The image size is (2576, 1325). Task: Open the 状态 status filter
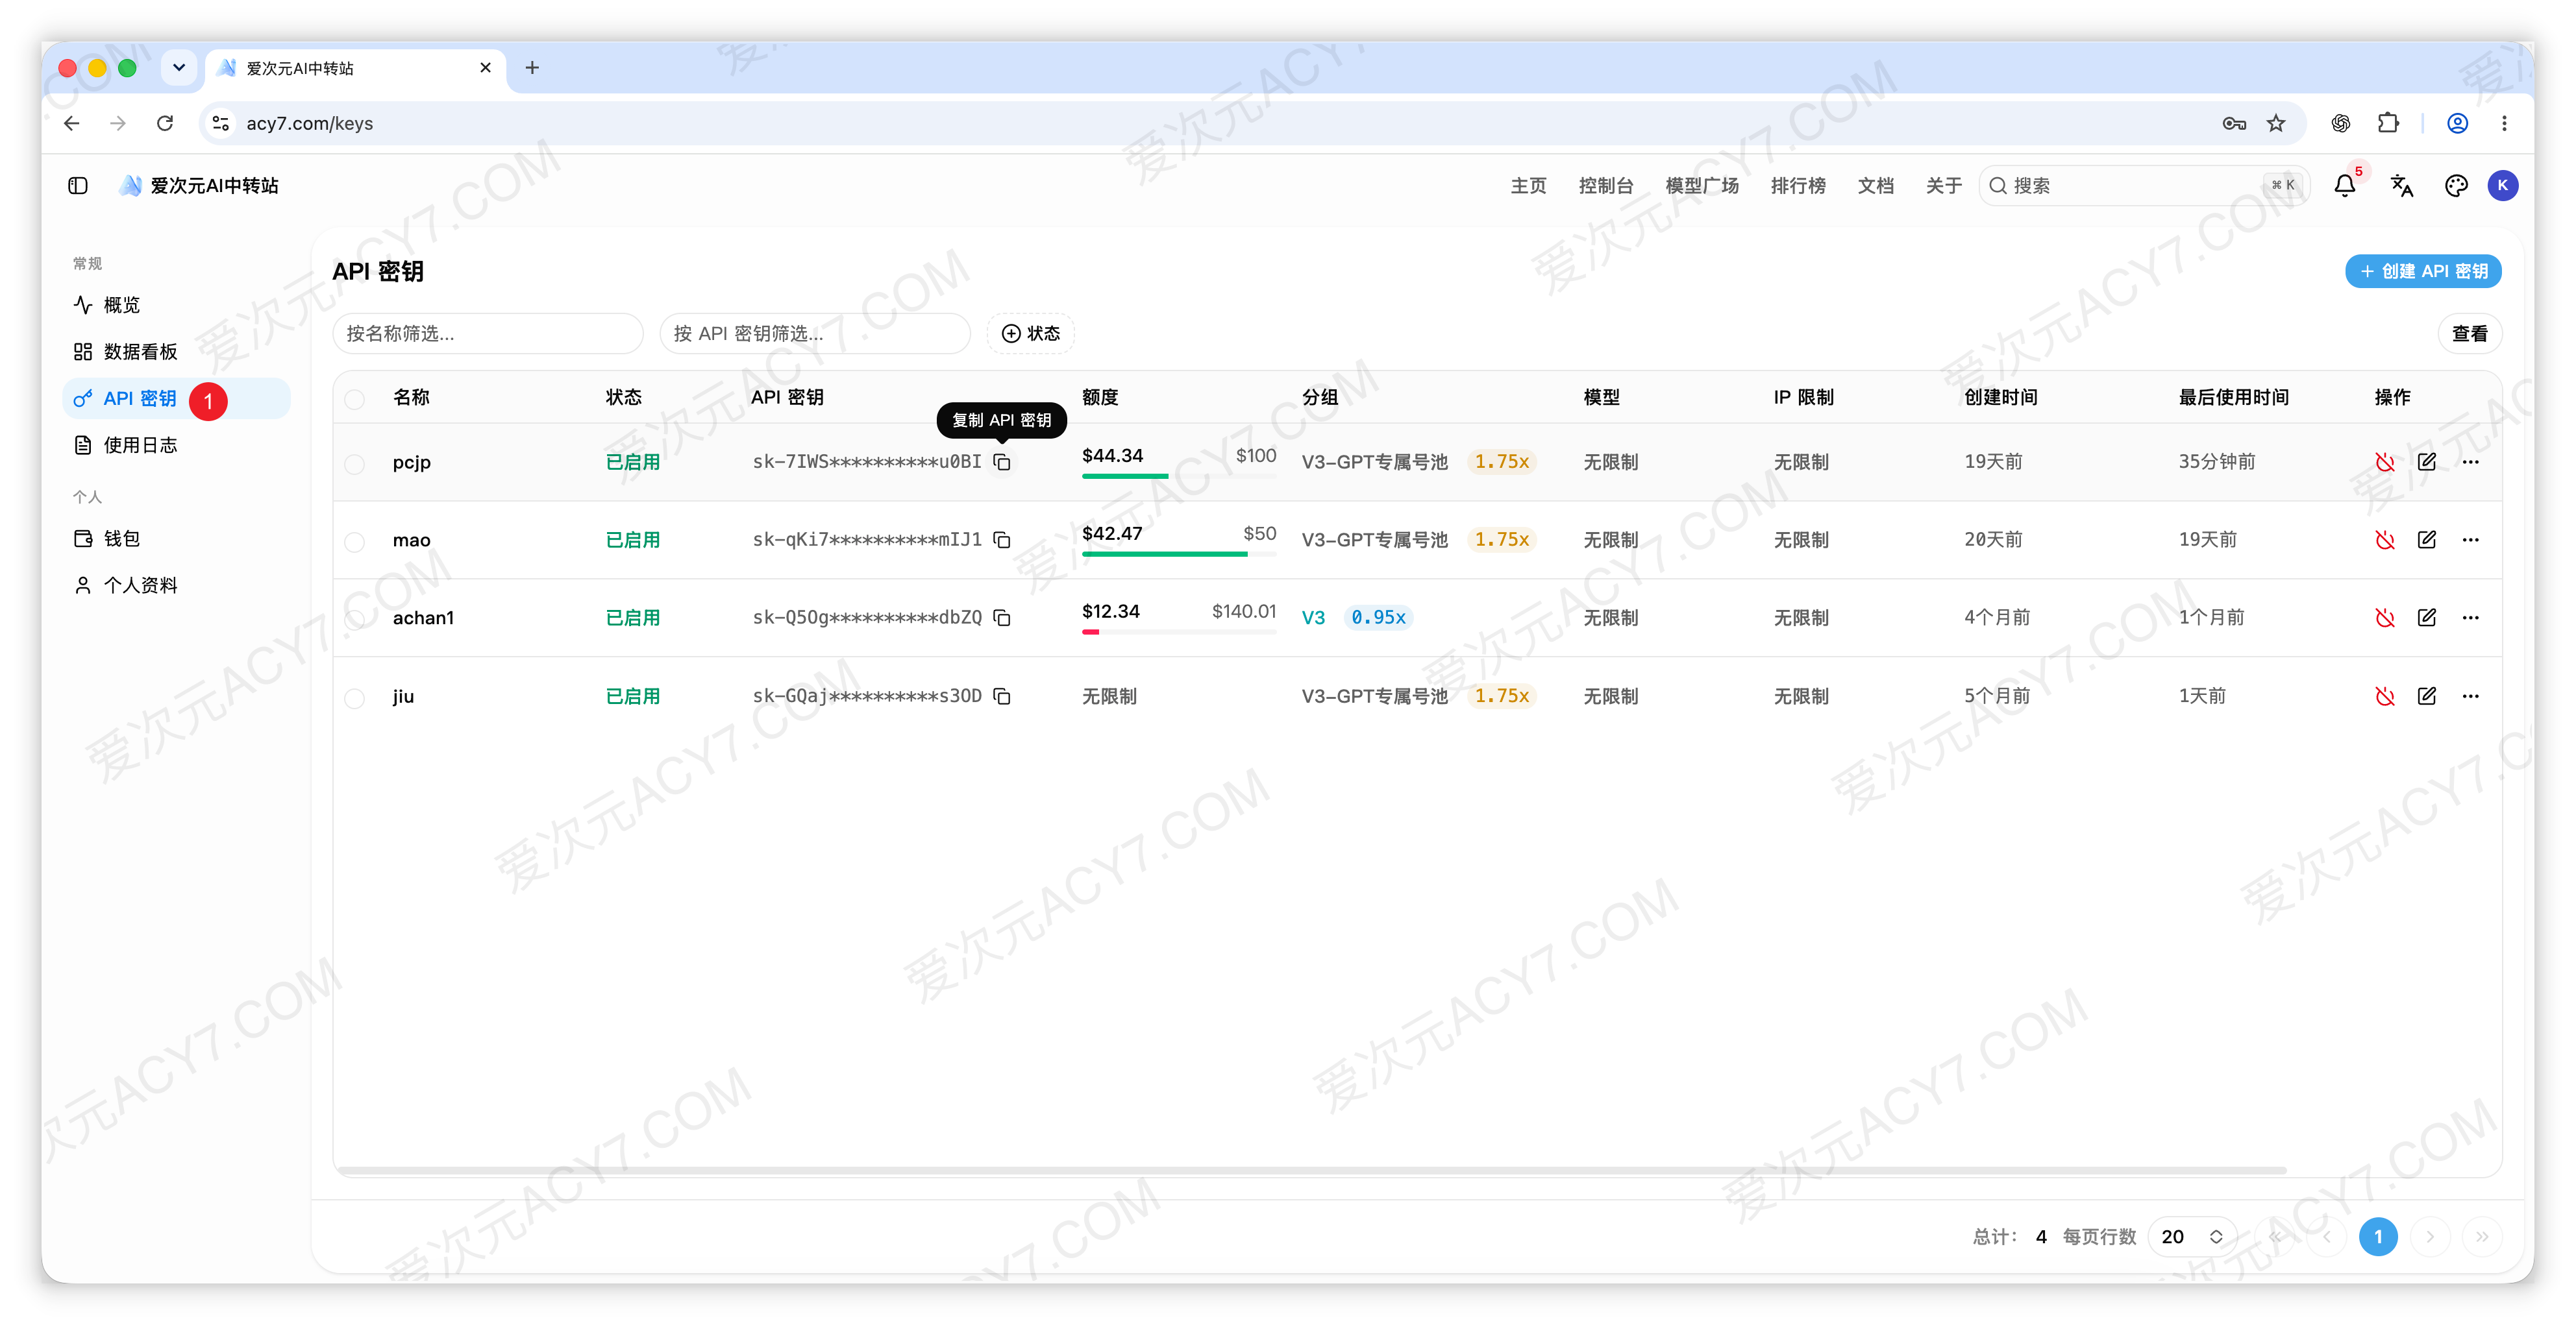[x=1031, y=334]
